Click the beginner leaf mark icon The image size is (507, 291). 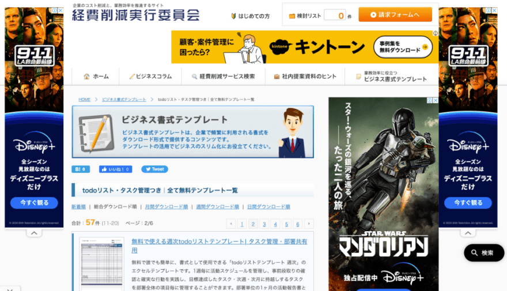233,16
